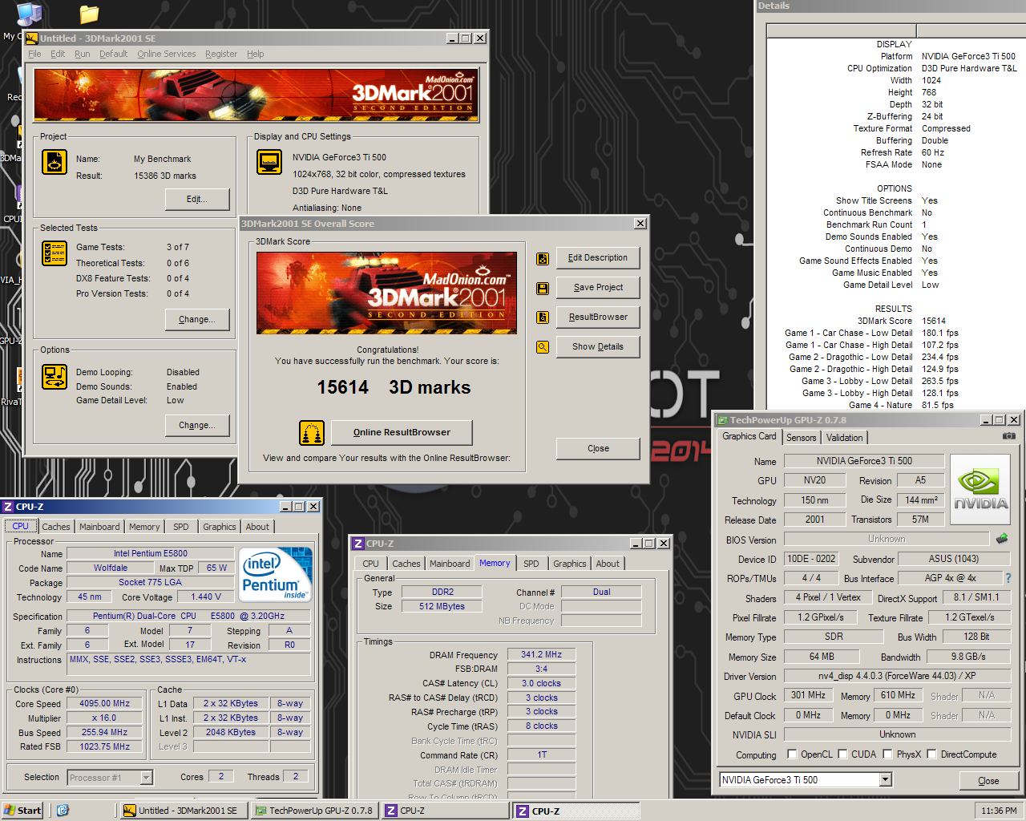Open the Default menu in 3DMark2001
This screenshot has width=1026, height=821.
tap(113, 55)
